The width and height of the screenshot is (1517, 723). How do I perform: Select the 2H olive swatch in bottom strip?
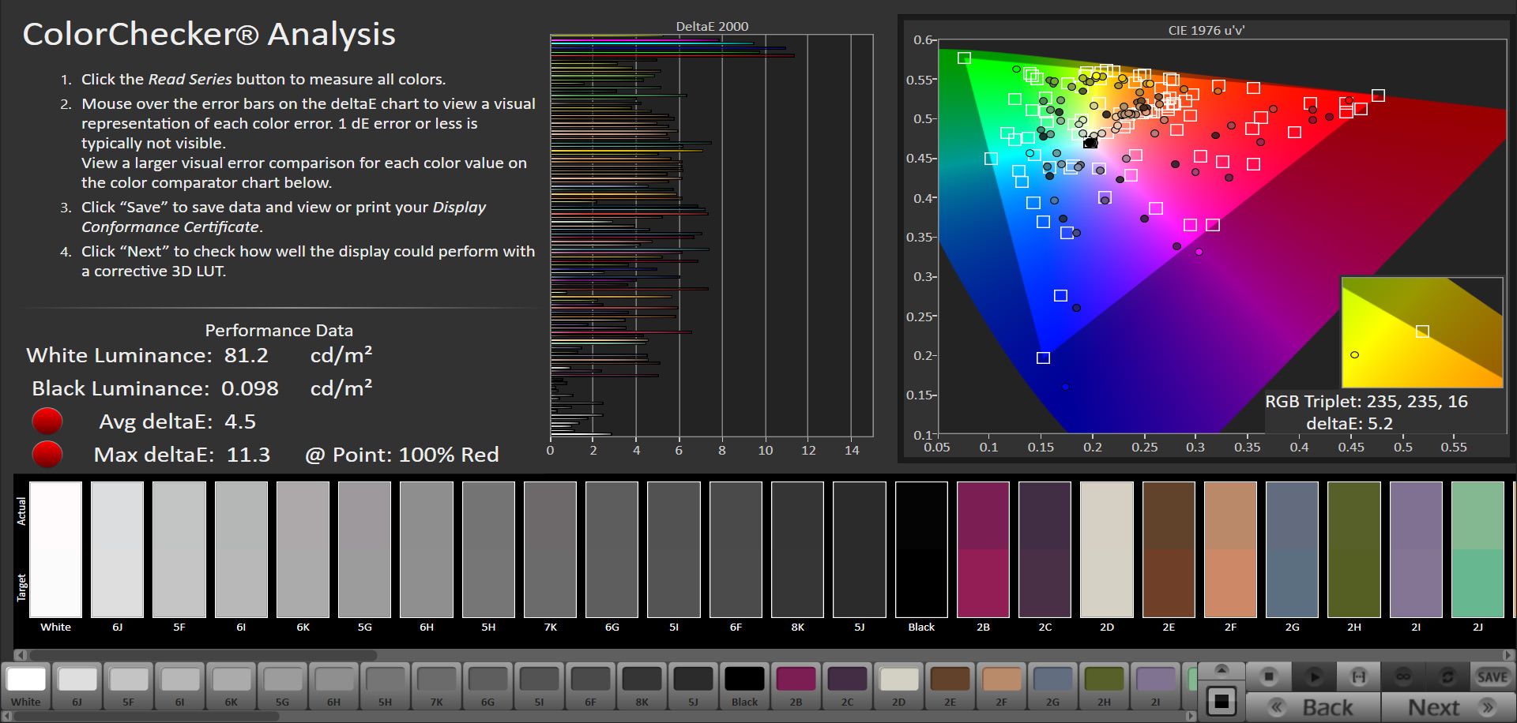coord(1105,686)
